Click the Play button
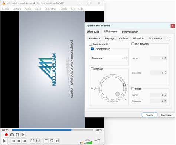This screenshot has height=145, width=176. pos(4,141)
